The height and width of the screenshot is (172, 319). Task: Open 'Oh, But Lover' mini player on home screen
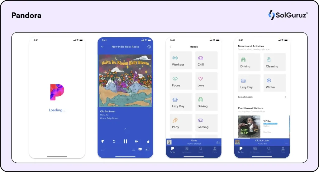tap(262, 142)
